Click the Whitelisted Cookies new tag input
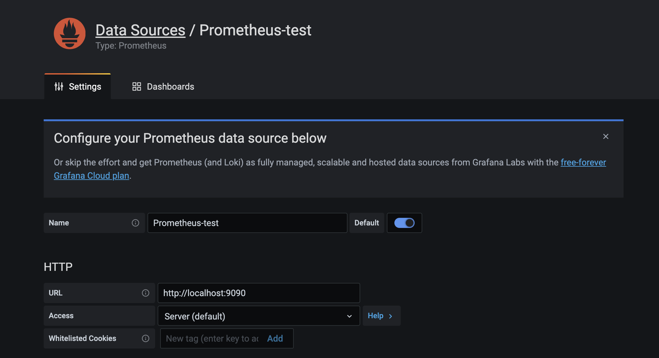This screenshot has height=358, width=659. [x=212, y=338]
